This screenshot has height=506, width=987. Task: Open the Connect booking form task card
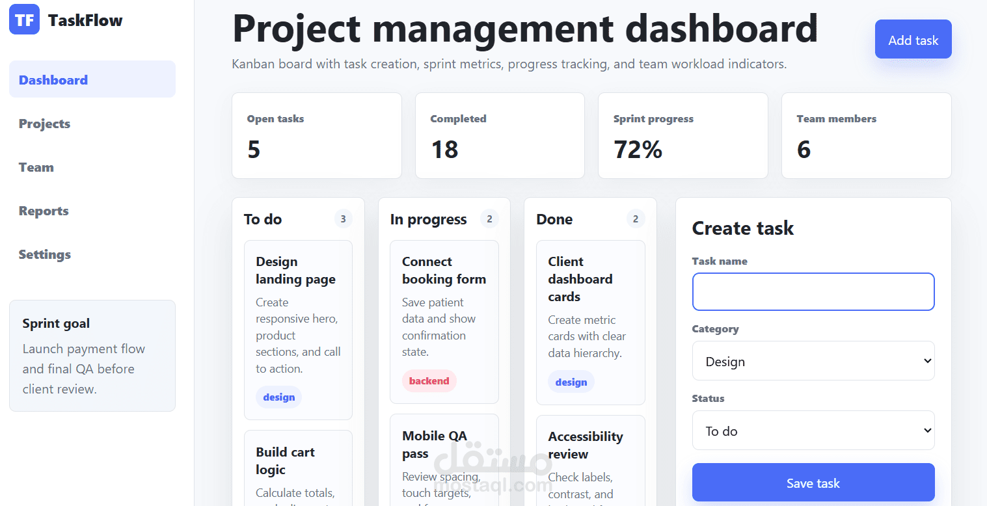pyautogui.click(x=444, y=322)
